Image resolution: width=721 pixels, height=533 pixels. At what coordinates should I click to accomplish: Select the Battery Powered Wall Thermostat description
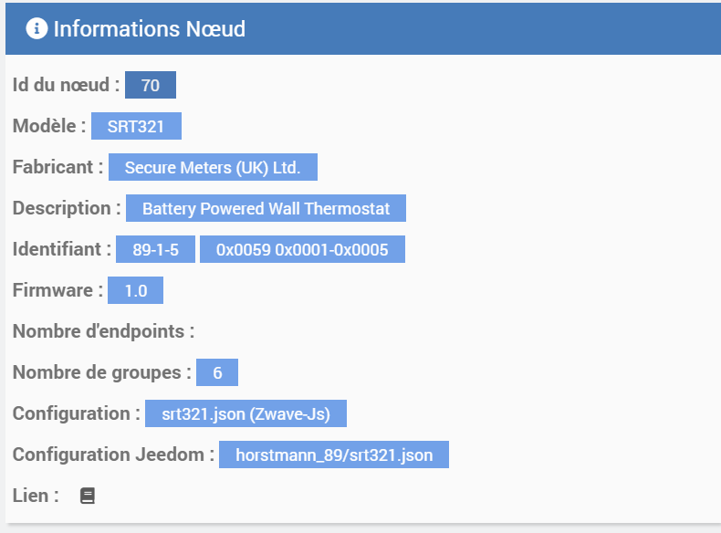pyautogui.click(x=266, y=208)
